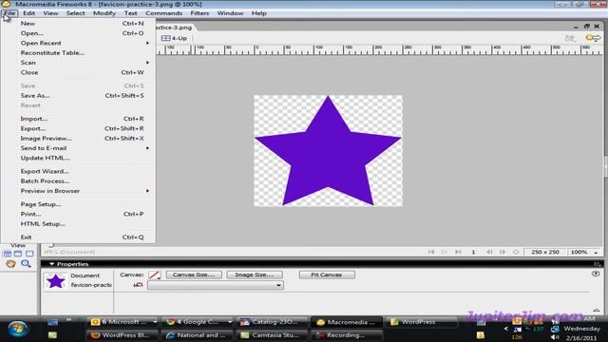Expand the 4 Google Chrome taskbar group arrow
608x342 pixels.
point(230,322)
